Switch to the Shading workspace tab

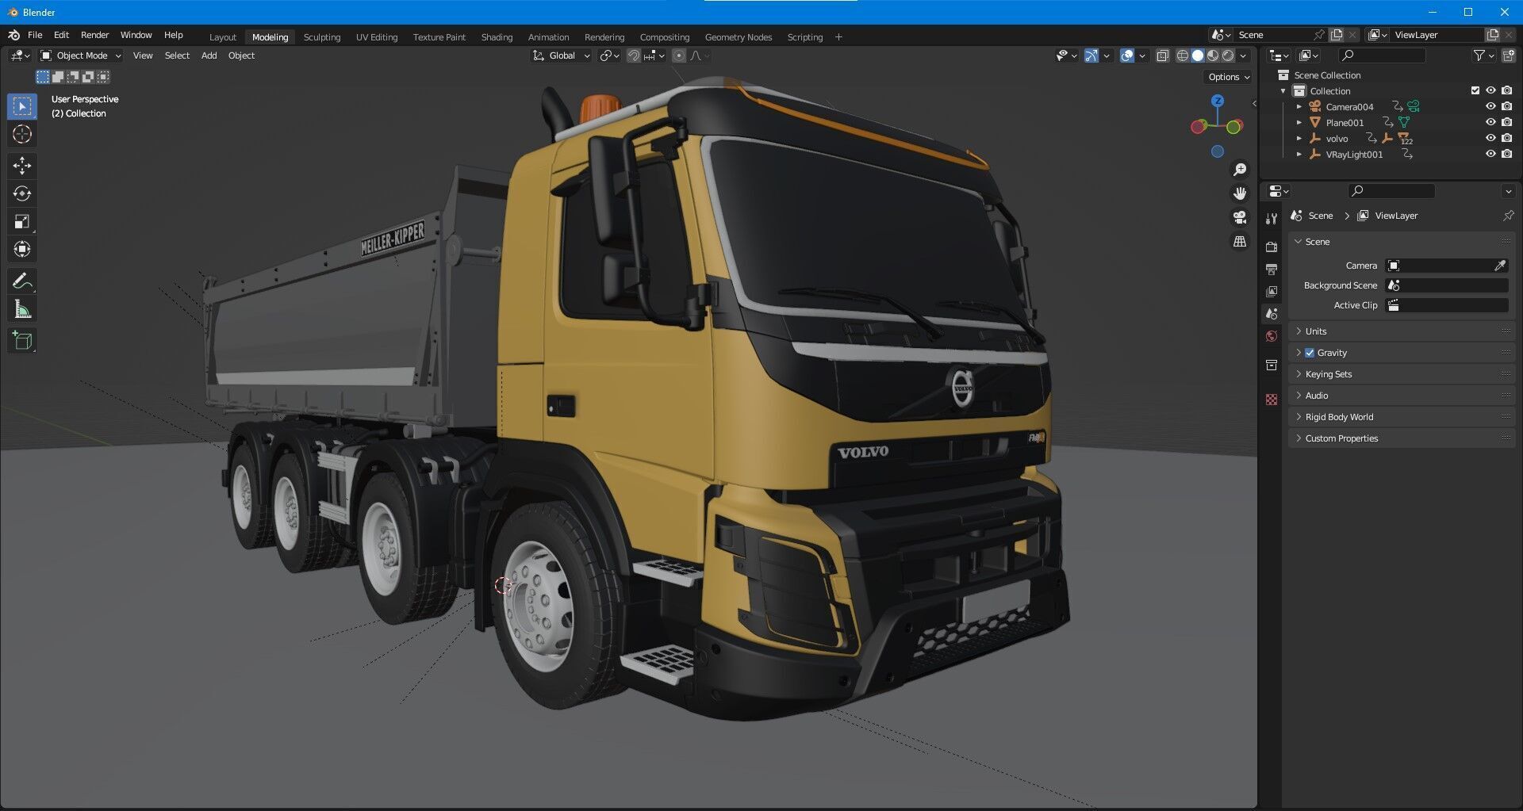(497, 37)
